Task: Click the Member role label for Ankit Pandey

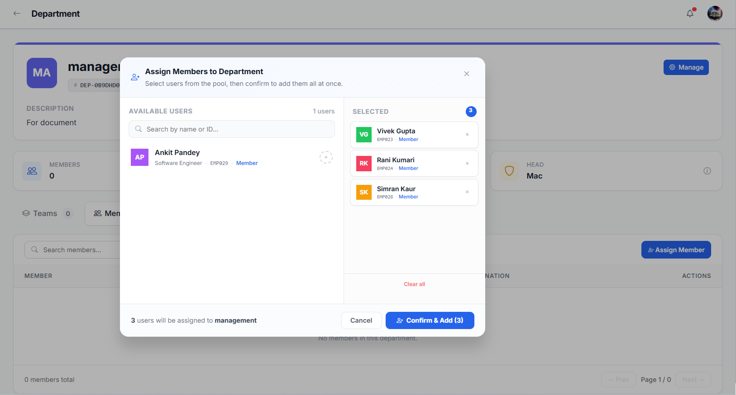Action: coord(247,163)
